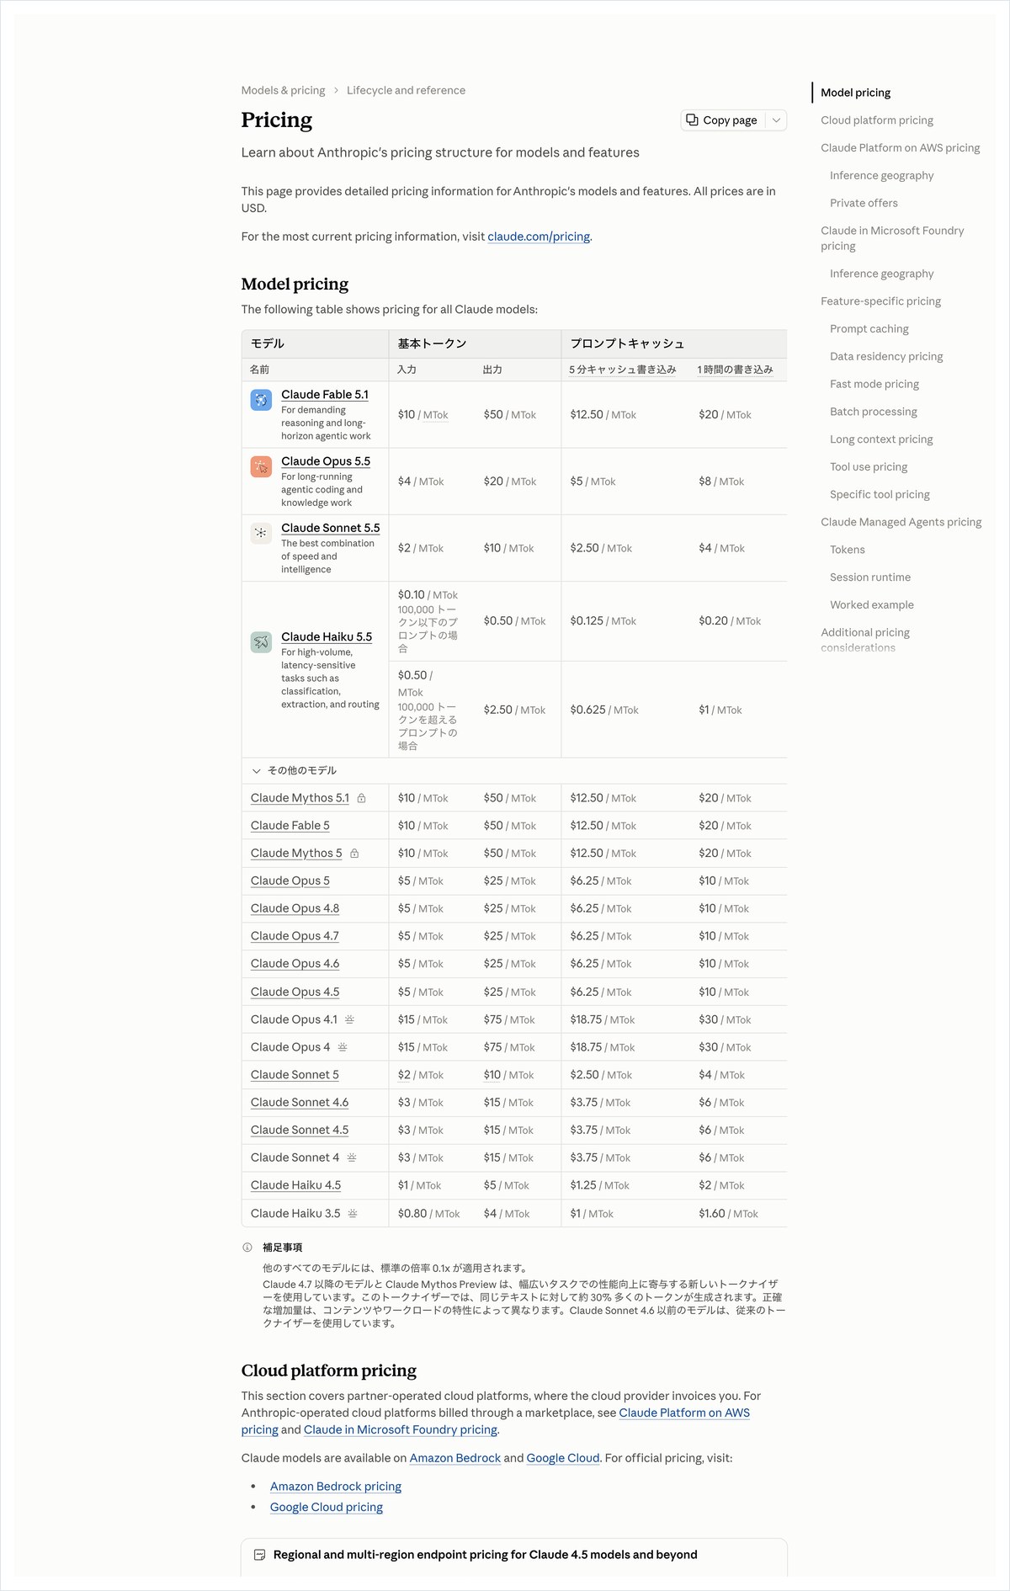Expand Regional and multi-region endpoint pricing section
Screen dimensions: 1010x1591
point(514,1555)
